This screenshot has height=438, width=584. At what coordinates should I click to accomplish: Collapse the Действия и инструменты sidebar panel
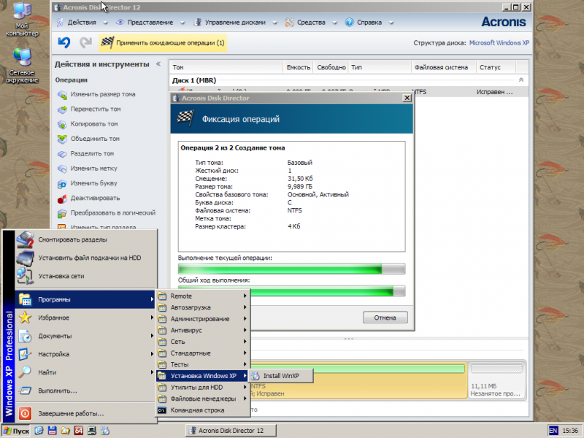[158, 64]
